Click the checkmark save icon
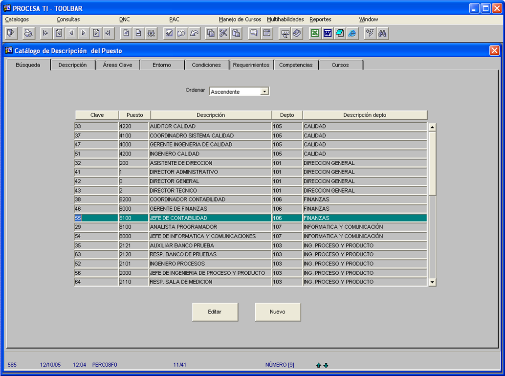The height and width of the screenshot is (376, 505). point(169,33)
